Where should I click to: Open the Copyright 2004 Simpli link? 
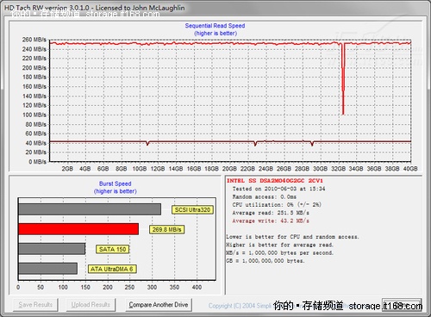point(240,306)
